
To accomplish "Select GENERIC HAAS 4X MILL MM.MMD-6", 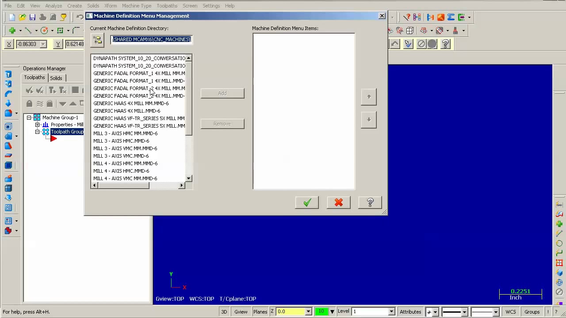I will (x=131, y=103).
